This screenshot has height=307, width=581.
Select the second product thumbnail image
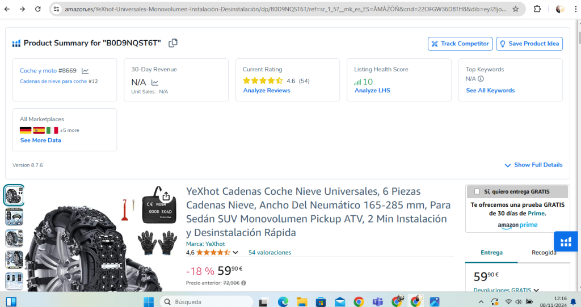coord(14,216)
